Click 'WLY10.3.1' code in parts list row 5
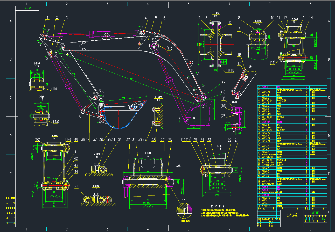 click(265, 195)
